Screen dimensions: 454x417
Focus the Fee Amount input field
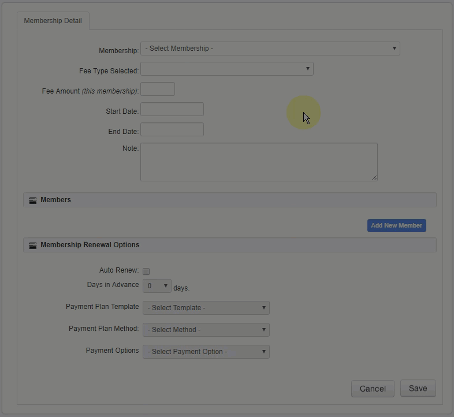pos(158,89)
